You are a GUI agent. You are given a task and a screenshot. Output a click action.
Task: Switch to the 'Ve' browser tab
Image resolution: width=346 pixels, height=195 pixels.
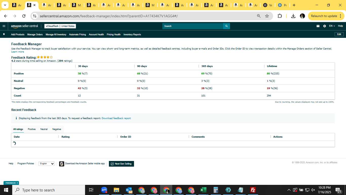268,5
